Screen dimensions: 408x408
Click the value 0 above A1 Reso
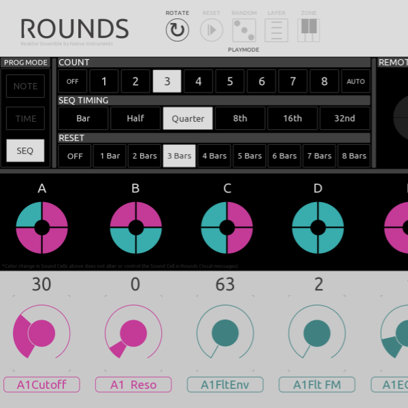135,284
